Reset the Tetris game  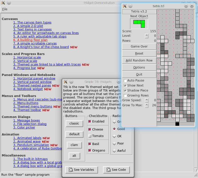139,53
